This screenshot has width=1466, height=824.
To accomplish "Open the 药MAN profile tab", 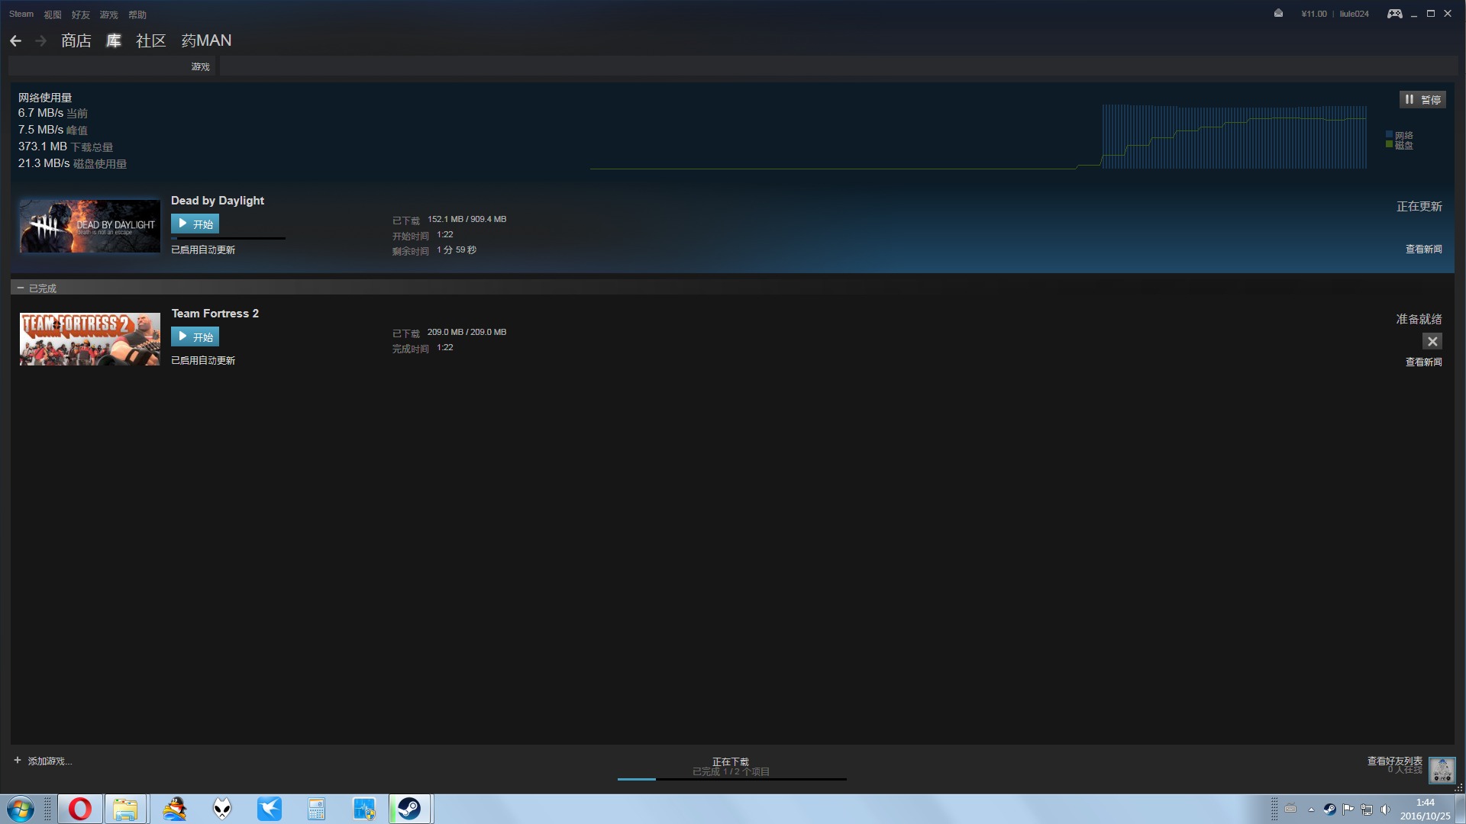I will coord(206,41).
